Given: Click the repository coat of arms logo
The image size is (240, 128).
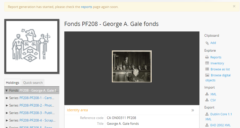Looking at the screenshot, I should point(32,46).
